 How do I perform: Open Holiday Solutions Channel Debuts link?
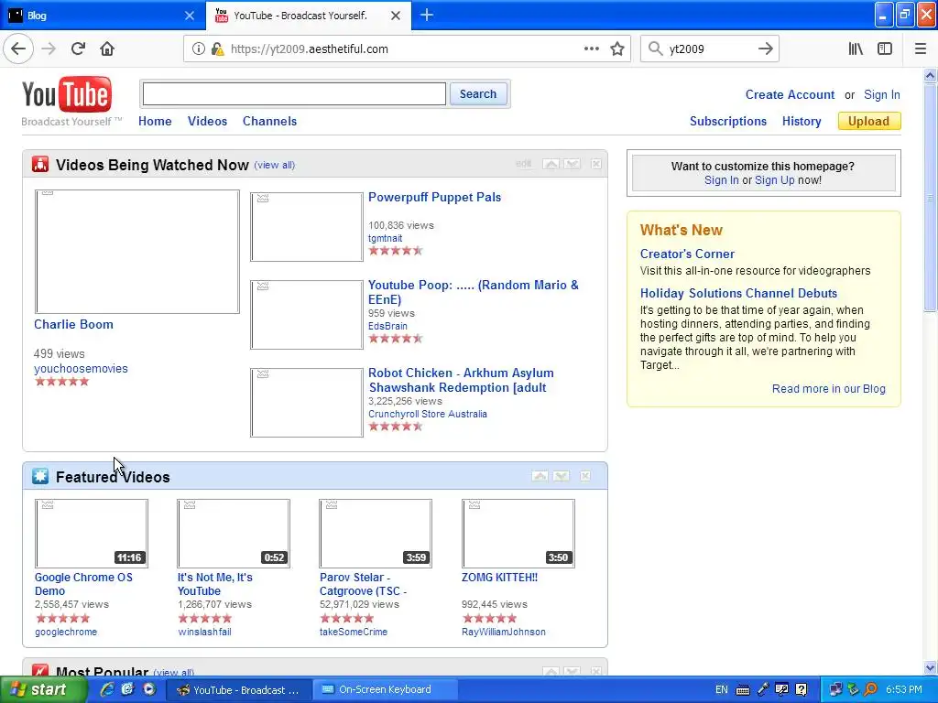coord(738,294)
